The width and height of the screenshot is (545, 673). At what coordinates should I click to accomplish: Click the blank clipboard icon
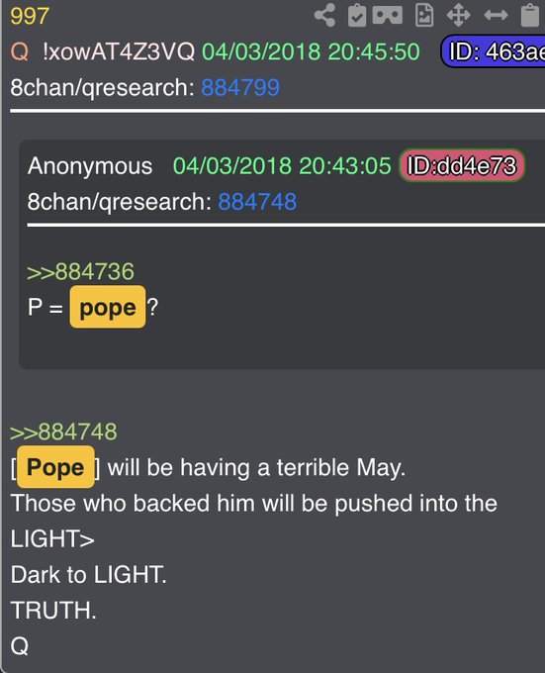[x=530, y=16]
